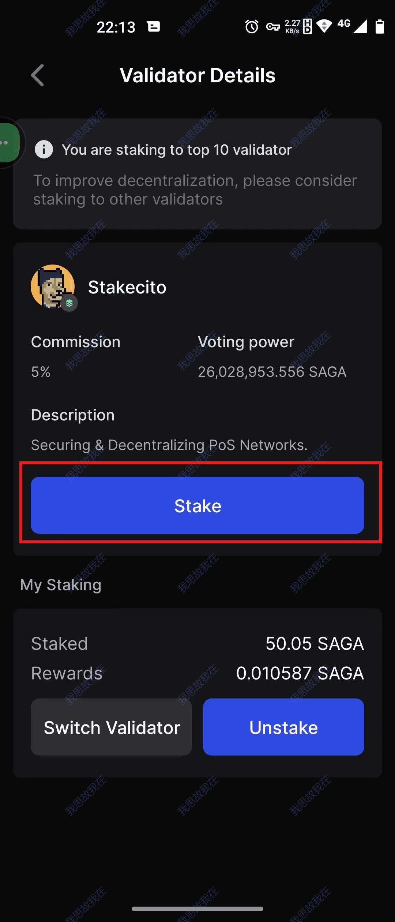
Task: Tap the 0.010587 SAGA rewards amount
Action: (300, 673)
